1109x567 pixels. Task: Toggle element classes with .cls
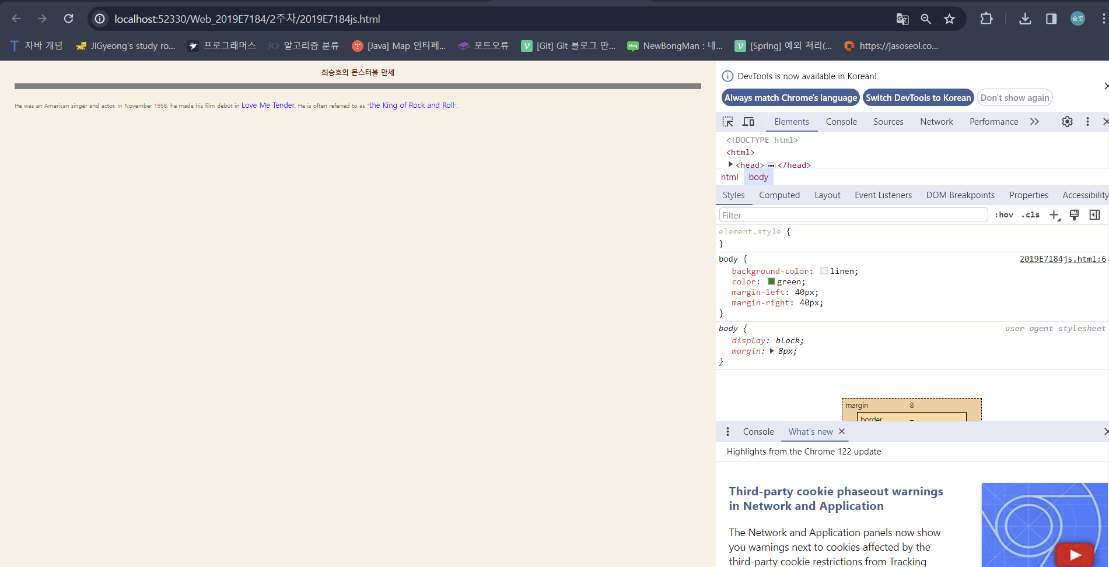(1031, 215)
